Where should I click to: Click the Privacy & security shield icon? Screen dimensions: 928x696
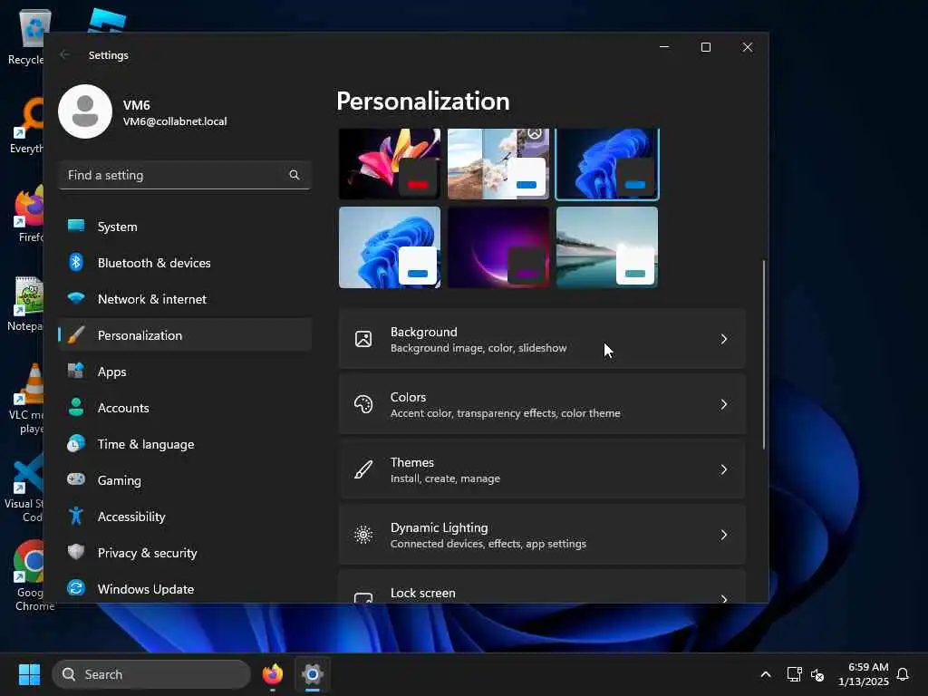point(76,552)
